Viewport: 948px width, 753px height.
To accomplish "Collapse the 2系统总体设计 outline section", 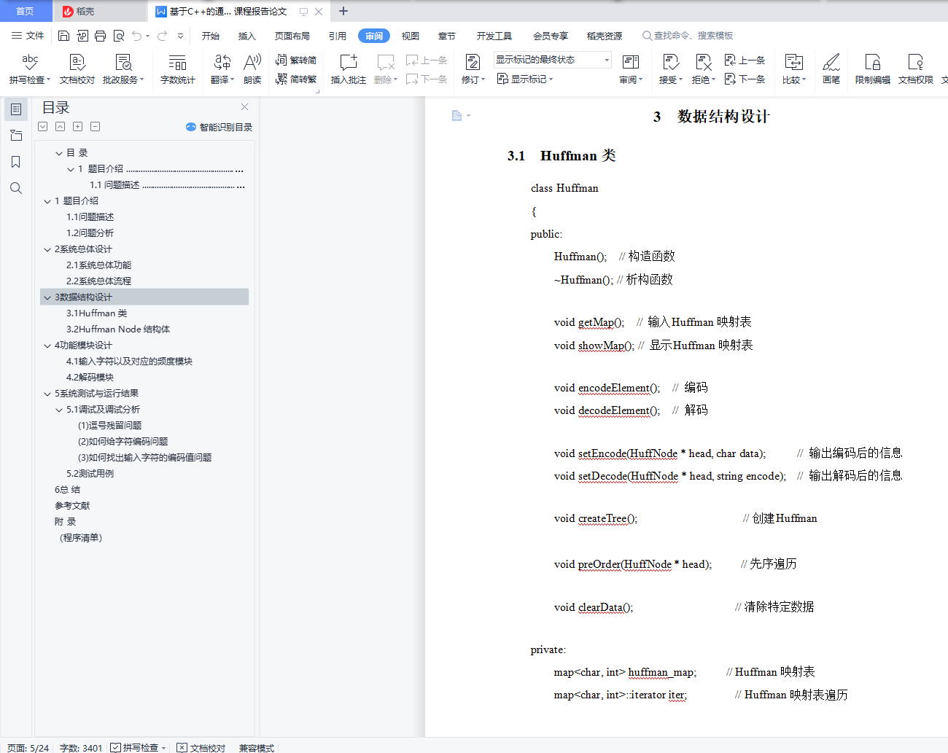I will pyautogui.click(x=47, y=249).
